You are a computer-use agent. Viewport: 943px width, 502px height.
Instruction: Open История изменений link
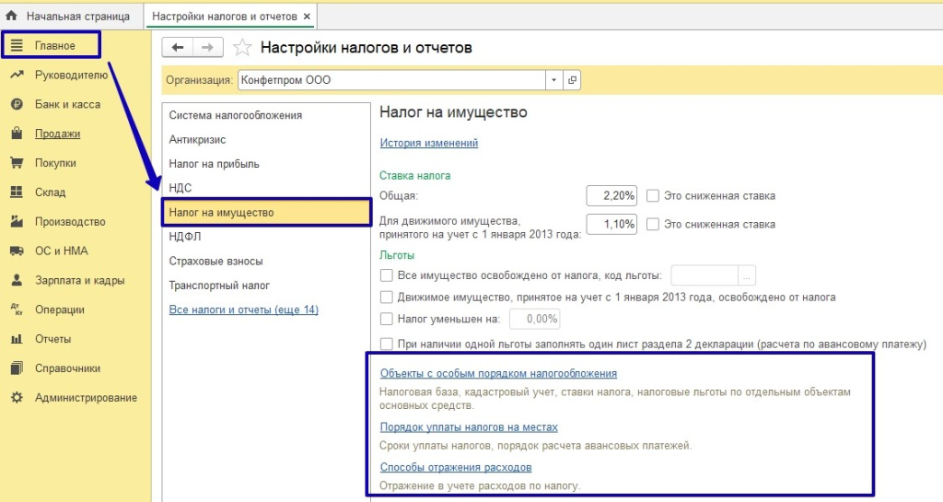[428, 143]
